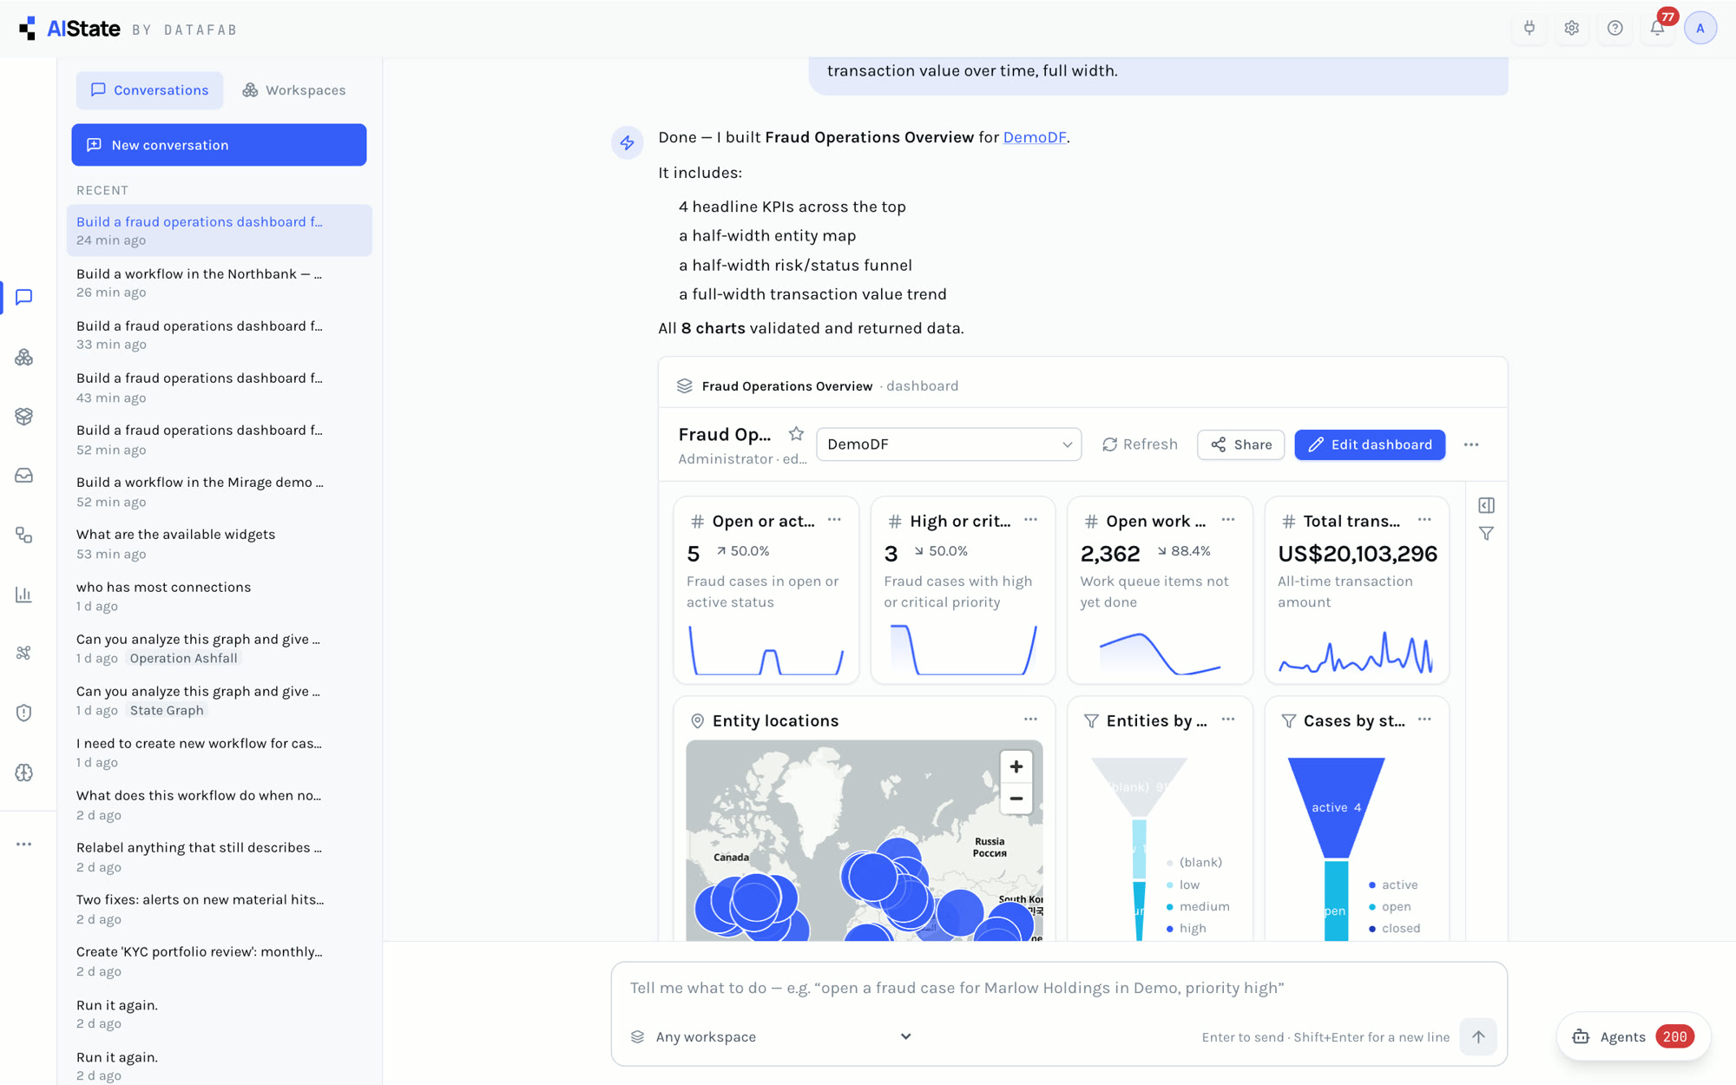Open options menu on Open work card
1736x1085 pixels.
pos(1228,520)
